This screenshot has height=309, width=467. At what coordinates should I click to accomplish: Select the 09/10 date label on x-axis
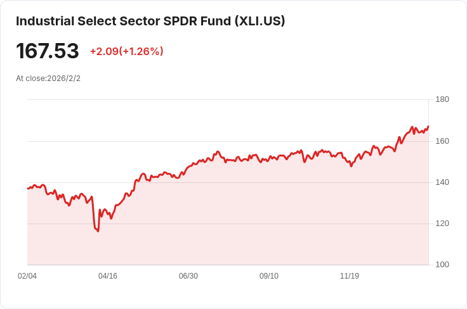269,275
